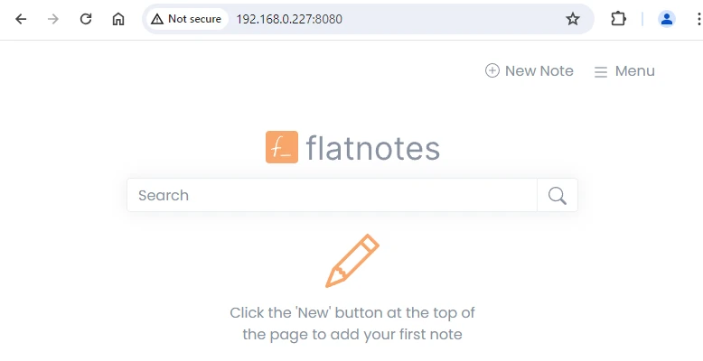The height and width of the screenshot is (361, 703).
Task: Navigate back in the browser
Action: tap(21, 19)
